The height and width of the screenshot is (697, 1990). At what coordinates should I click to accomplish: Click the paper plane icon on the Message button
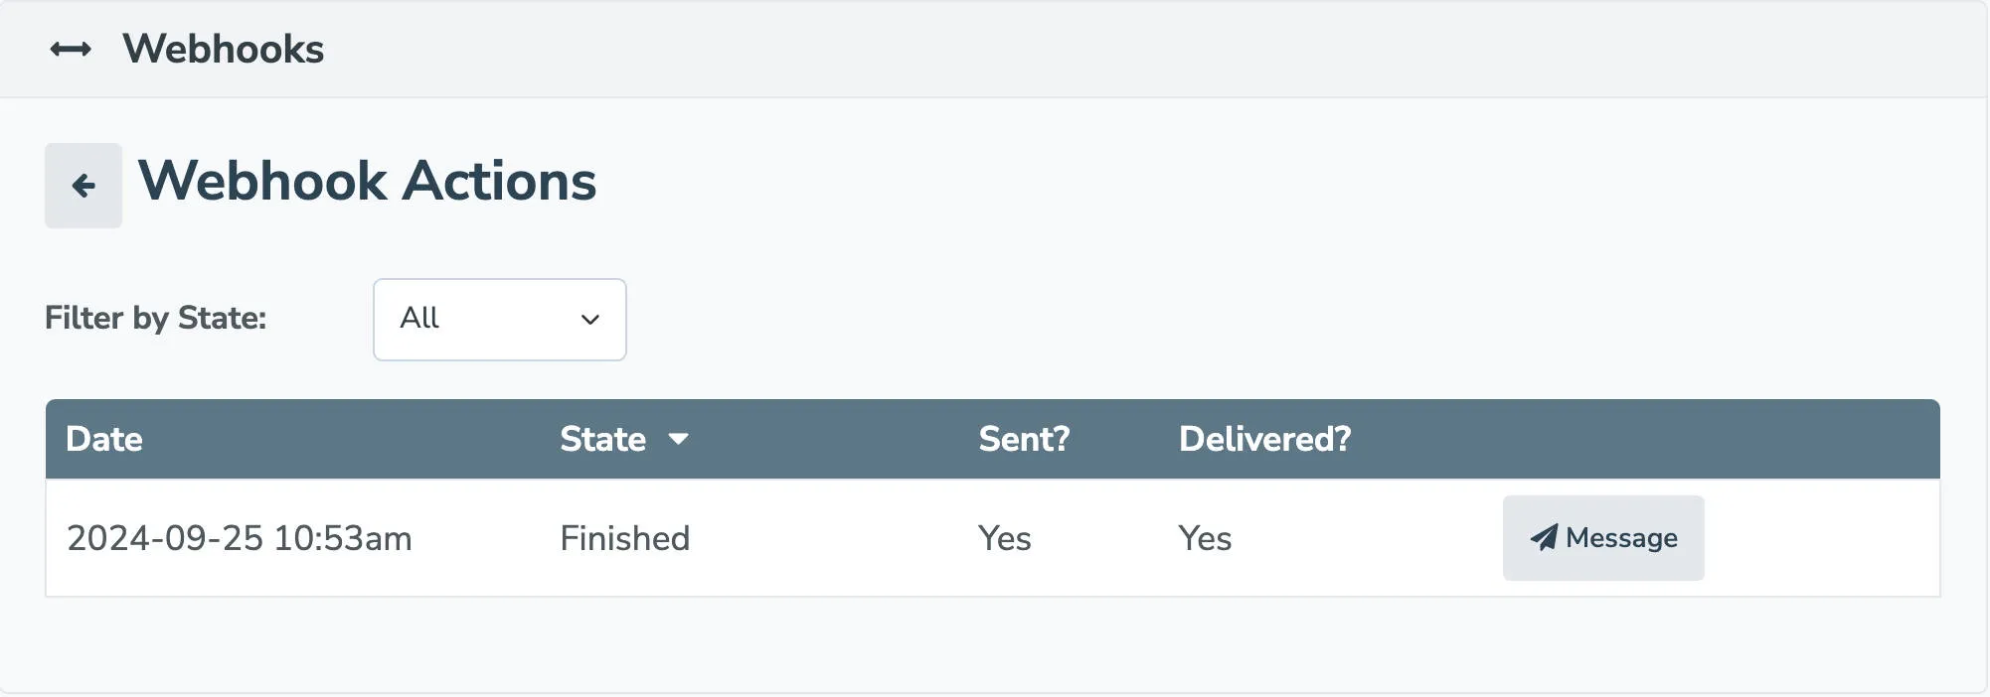point(1543,537)
